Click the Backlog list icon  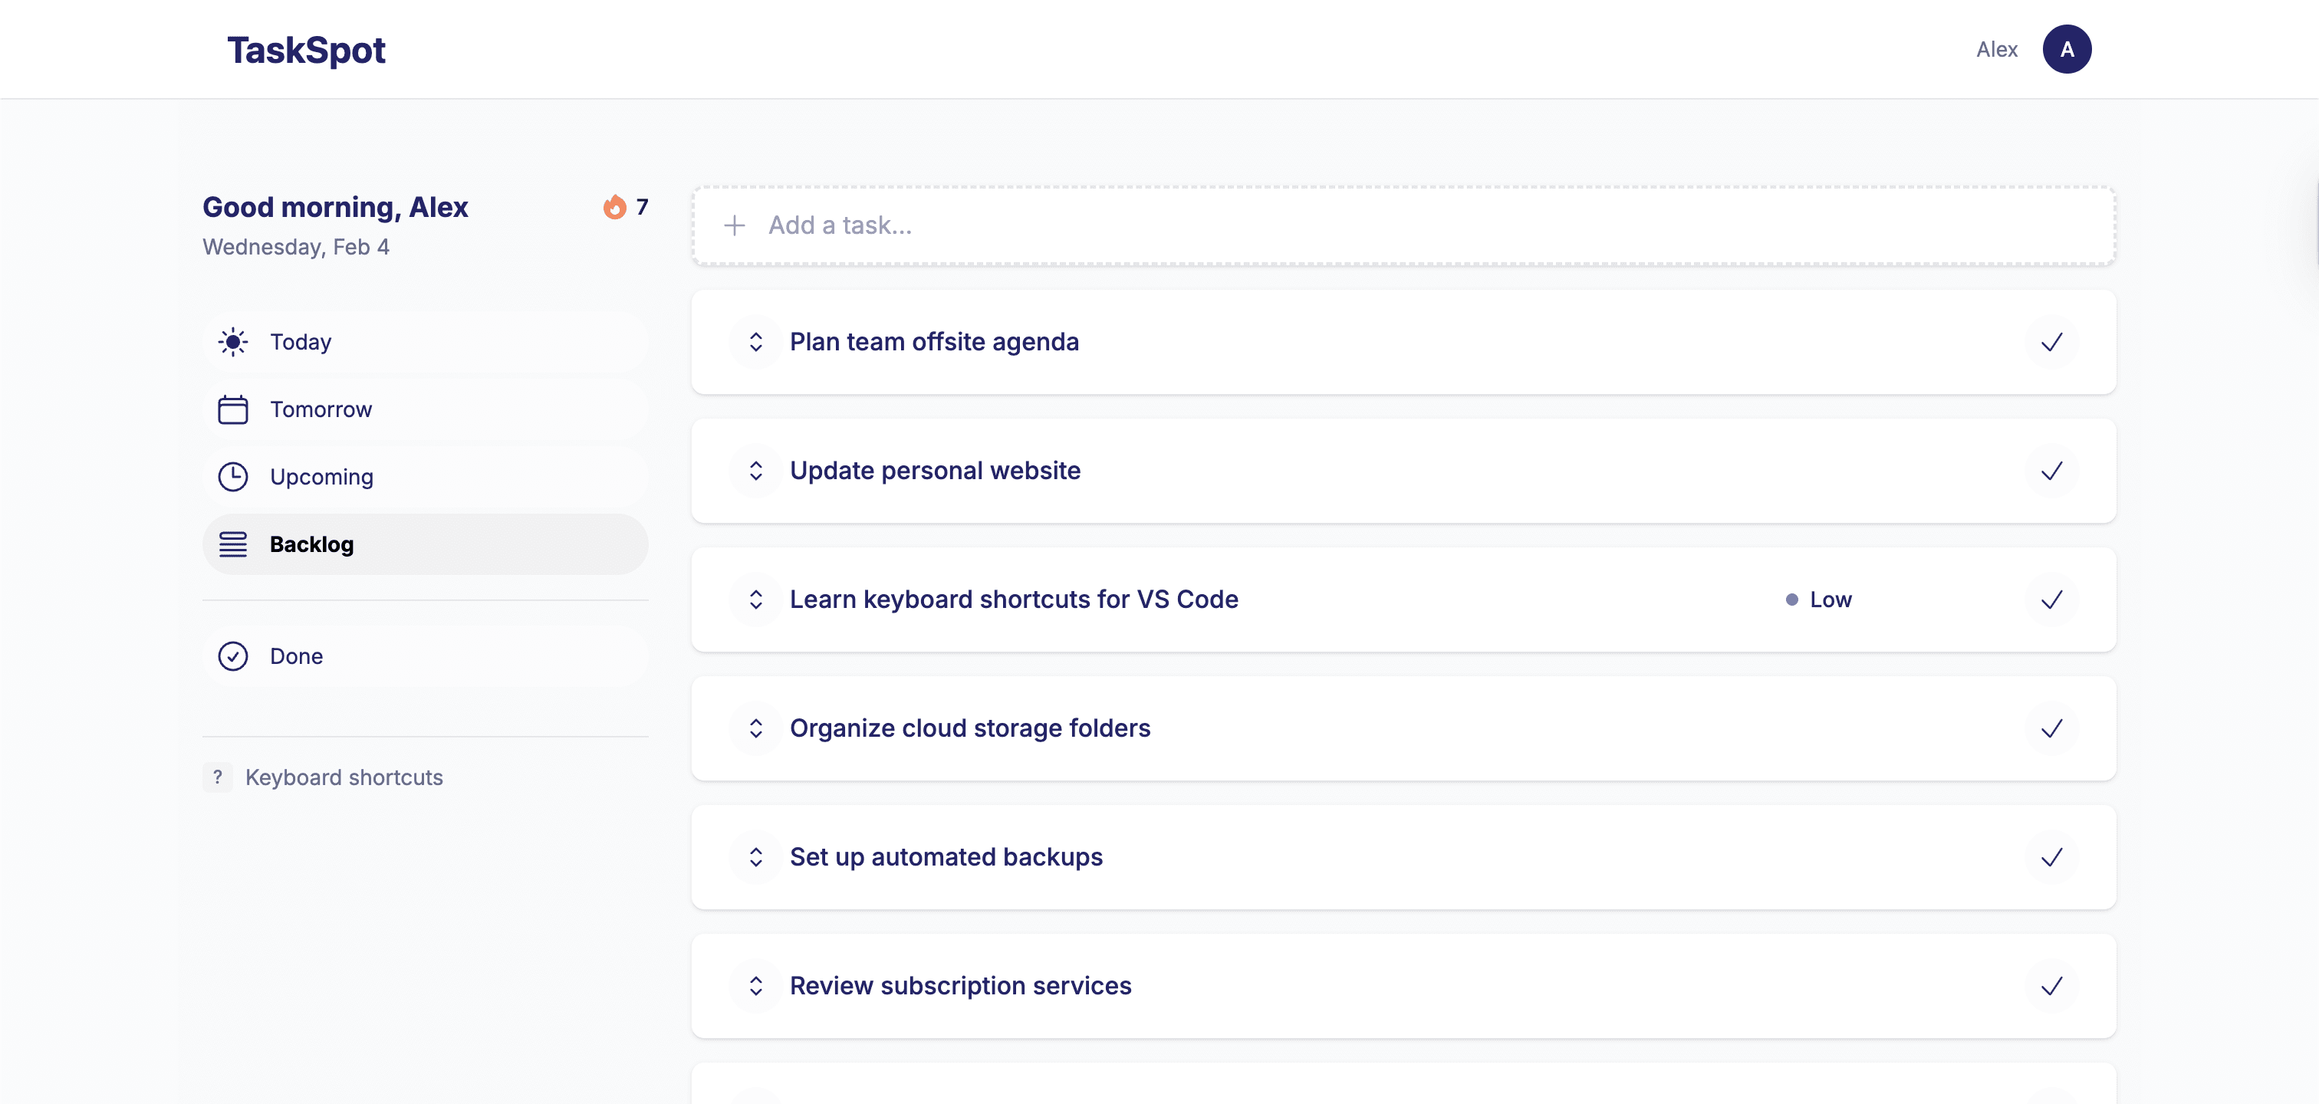[233, 544]
